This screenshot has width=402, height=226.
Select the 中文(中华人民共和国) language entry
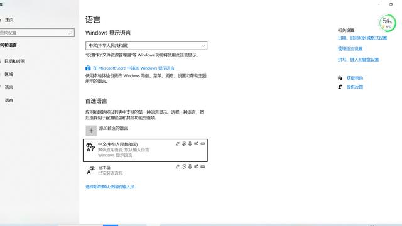click(145, 151)
